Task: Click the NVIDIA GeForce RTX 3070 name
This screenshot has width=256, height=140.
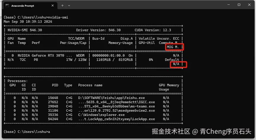Action: (41, 55)
